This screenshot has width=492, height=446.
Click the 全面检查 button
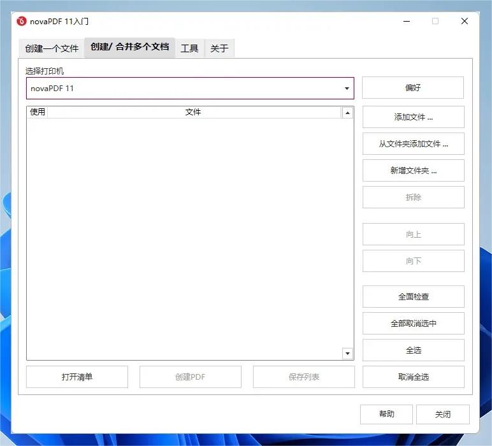pyautogui.click(x=413, y=296)
